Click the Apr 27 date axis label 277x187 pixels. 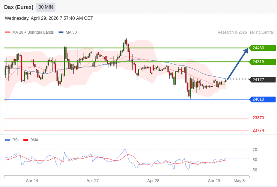(93, 181)
